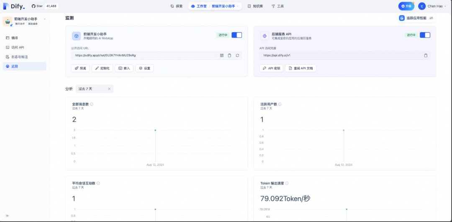Viewport: 452px width, 222px height.
Task: Click the Dify logo
Action: (14, 6)
